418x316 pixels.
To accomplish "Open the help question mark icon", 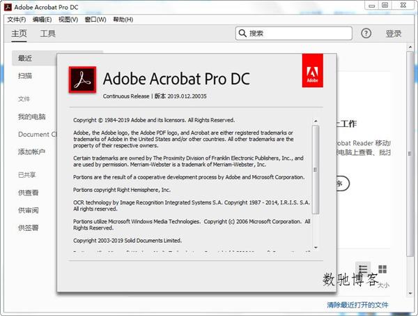I will click(366, 33).
